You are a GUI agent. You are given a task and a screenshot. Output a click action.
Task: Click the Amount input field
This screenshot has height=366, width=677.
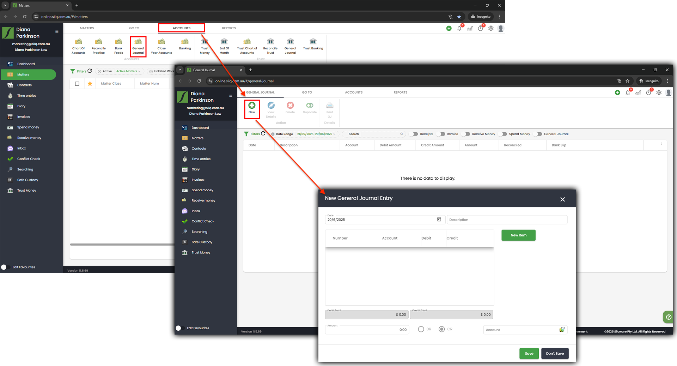tap(367, 330)
